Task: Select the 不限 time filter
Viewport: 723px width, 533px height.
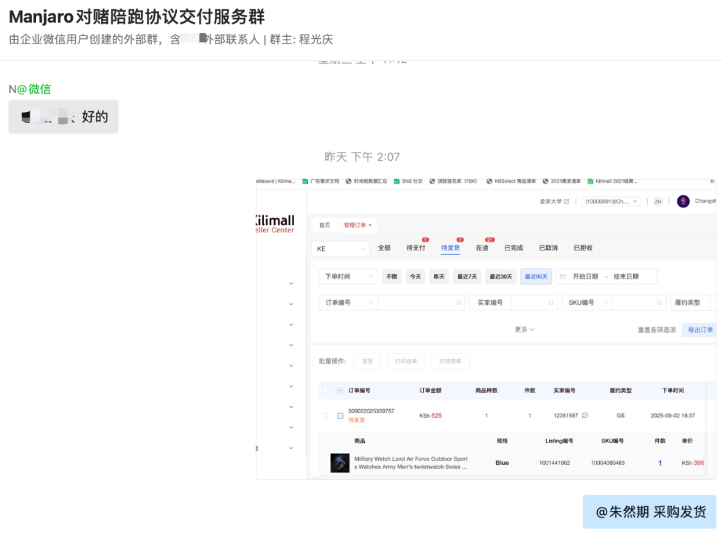Action: pyautogui.click(x=392, y=277)
